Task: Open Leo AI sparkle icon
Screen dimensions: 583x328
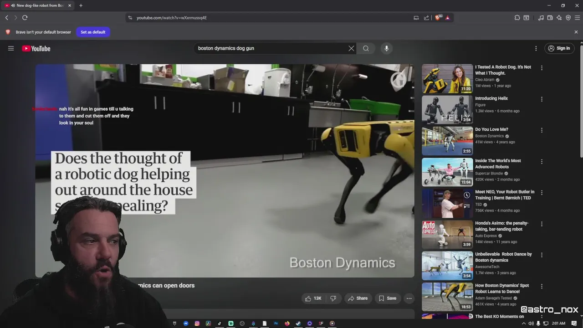Action: click(x=559, y=18)
